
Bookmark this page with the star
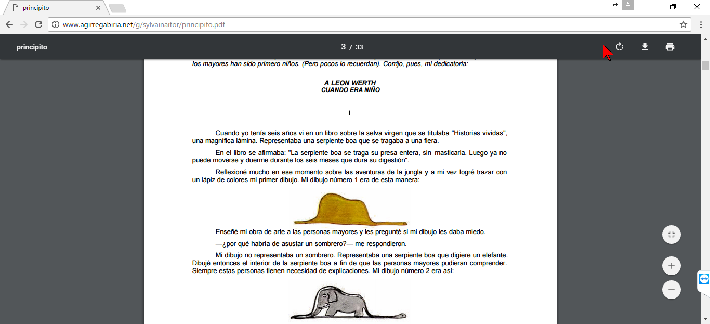pos(683,24)
